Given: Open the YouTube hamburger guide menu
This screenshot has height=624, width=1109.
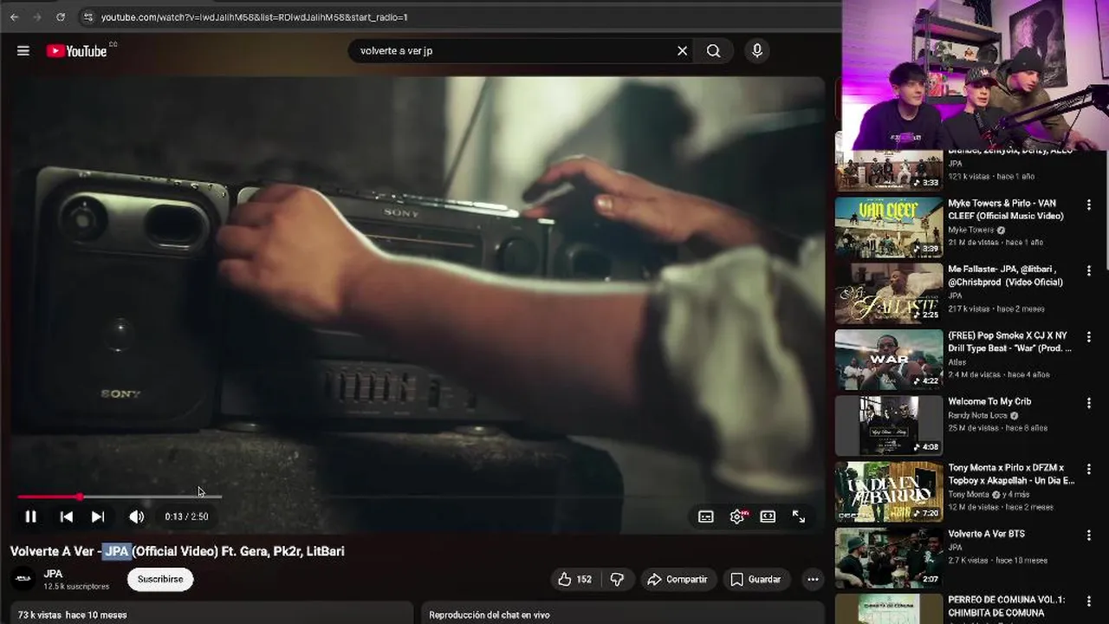Looking at the screenshot, I should (x=23, y=51).
